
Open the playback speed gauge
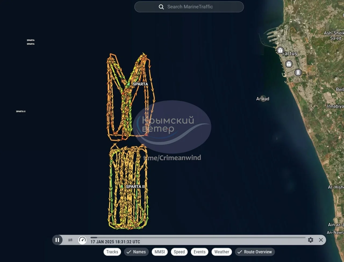pyautogui.click(x=82, y=240)
